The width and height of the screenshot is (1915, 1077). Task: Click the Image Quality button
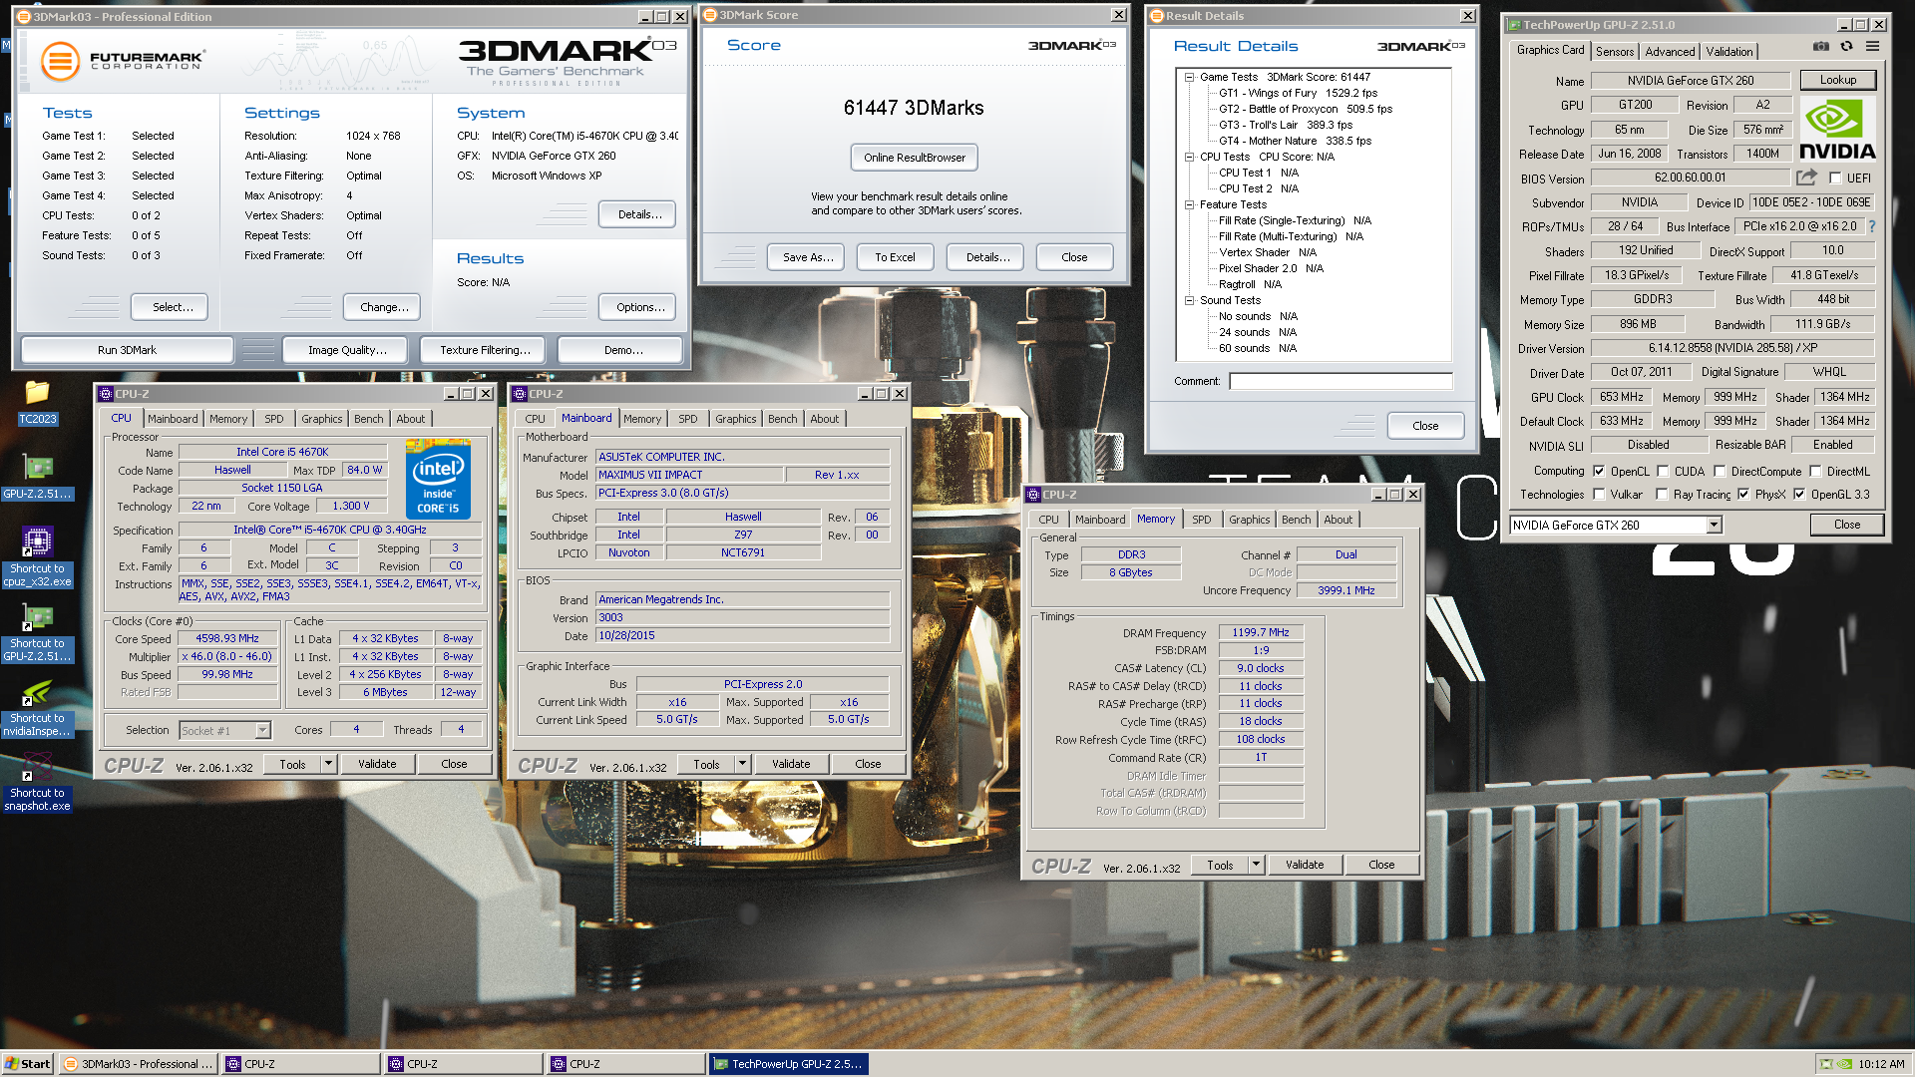347,350
